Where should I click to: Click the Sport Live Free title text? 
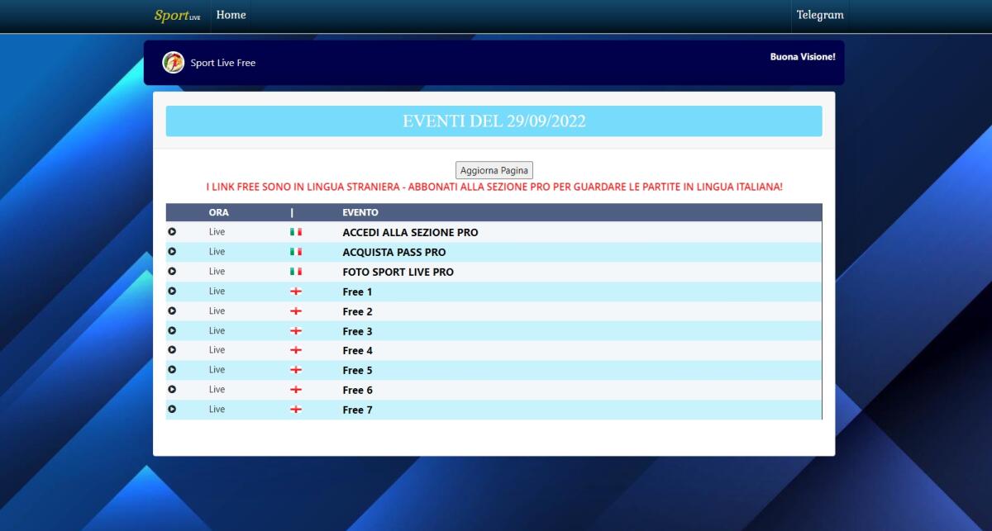click(x=223, y=64)
